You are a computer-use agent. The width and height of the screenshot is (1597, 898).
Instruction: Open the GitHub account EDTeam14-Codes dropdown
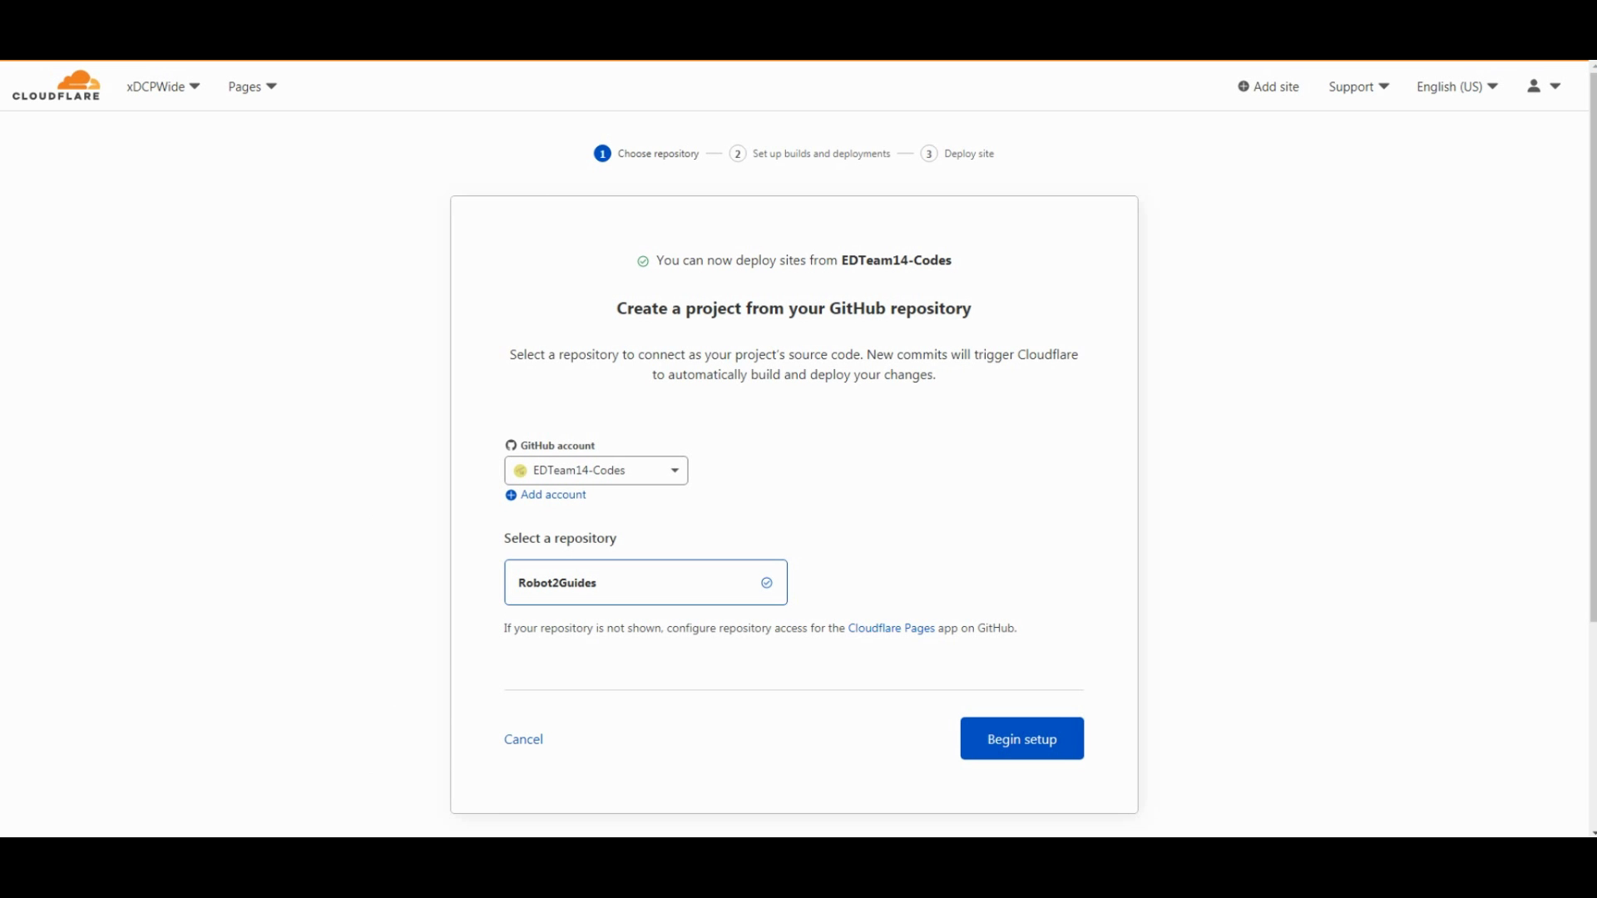click(596, 471)
